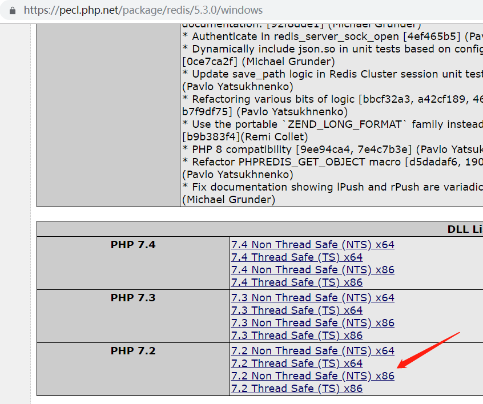Click 'Use the portable ZEND_LONG_FORMAT' line
Screen dimensions: 483x404
333,124
